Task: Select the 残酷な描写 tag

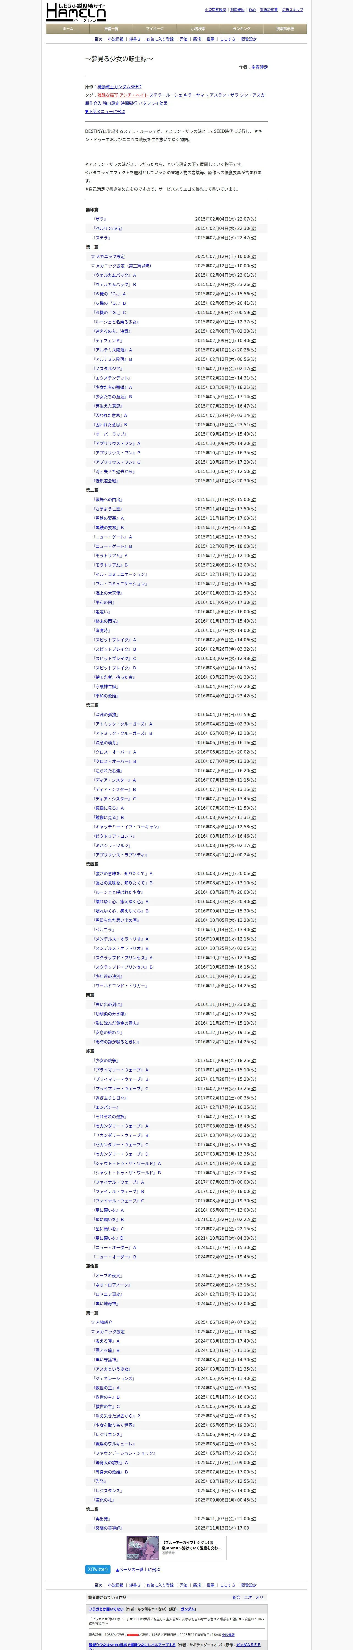Action: (x=107, y=95)
